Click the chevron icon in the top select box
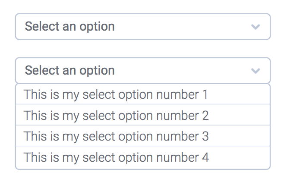 pos(255,27)
